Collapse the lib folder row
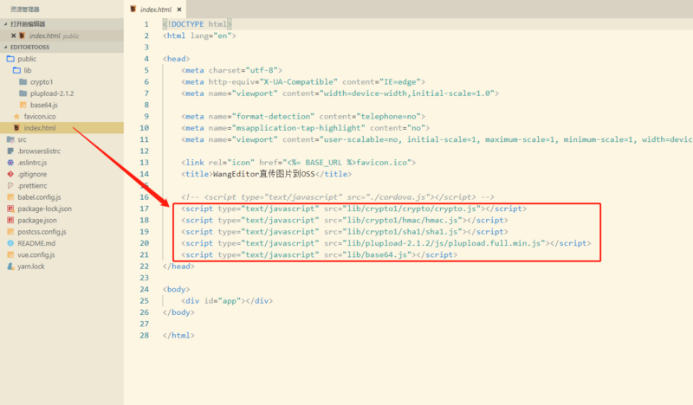Screen dimensions: 693x405 (x=62, y=70)
